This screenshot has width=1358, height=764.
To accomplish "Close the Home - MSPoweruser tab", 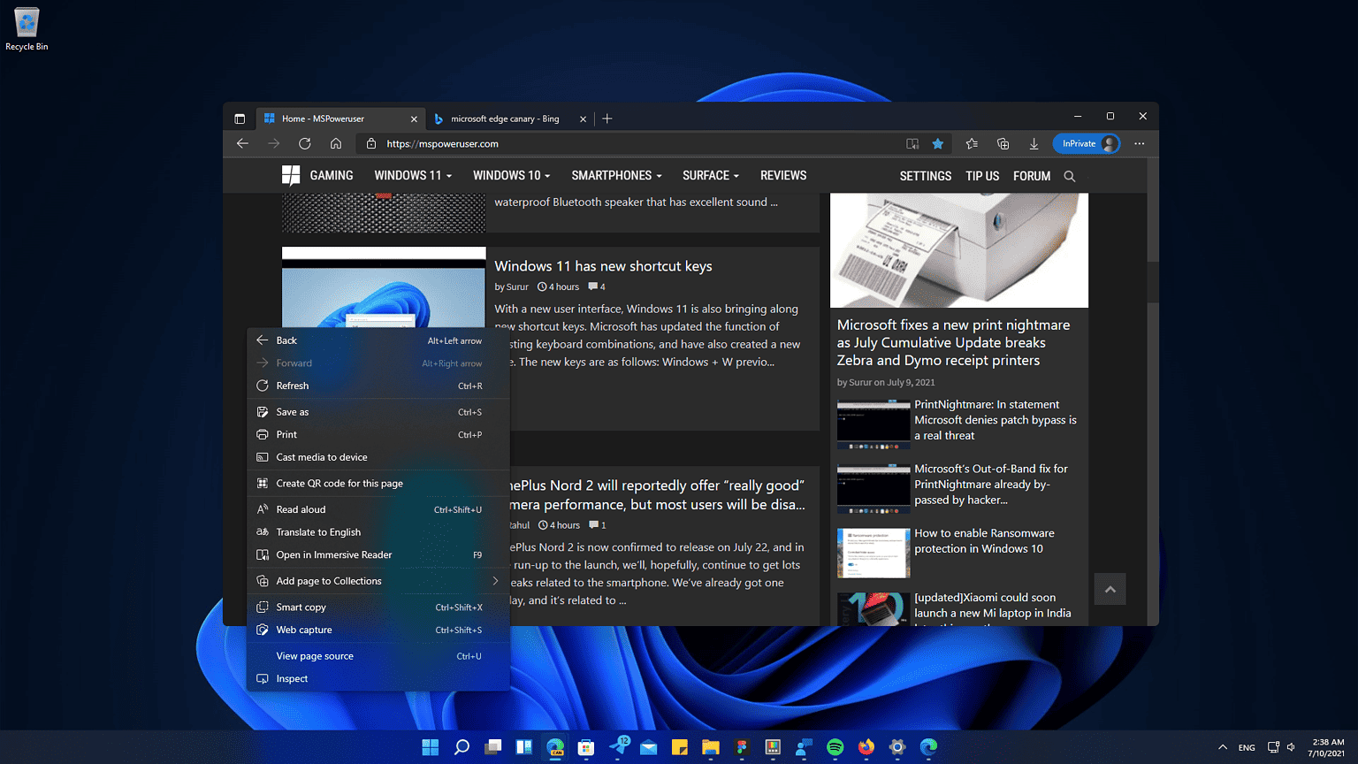I will coord(414,118).
